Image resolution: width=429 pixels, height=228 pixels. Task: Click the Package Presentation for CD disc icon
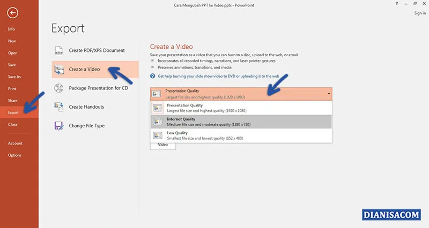click(59, 88)
